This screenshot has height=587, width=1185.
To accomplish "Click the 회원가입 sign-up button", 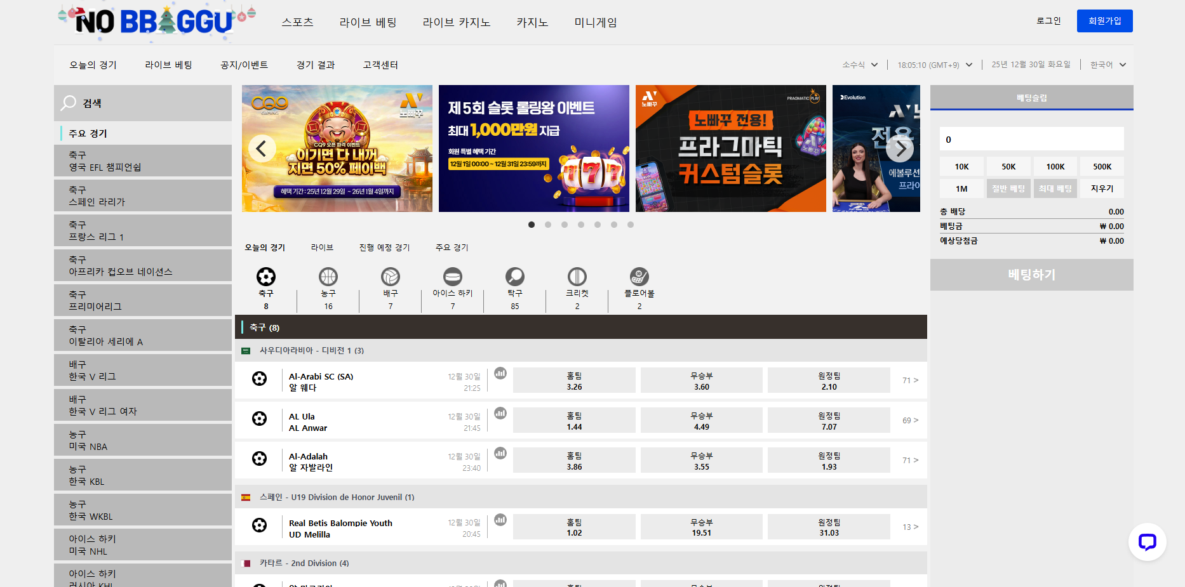I will coord(1104,21).
